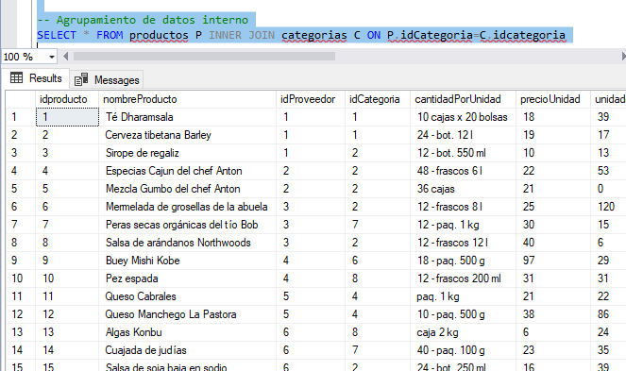This screenshot has height=371, width=626.
Task: Click the '18 - paq. 500 g' cell
Action: pos(463,261)
